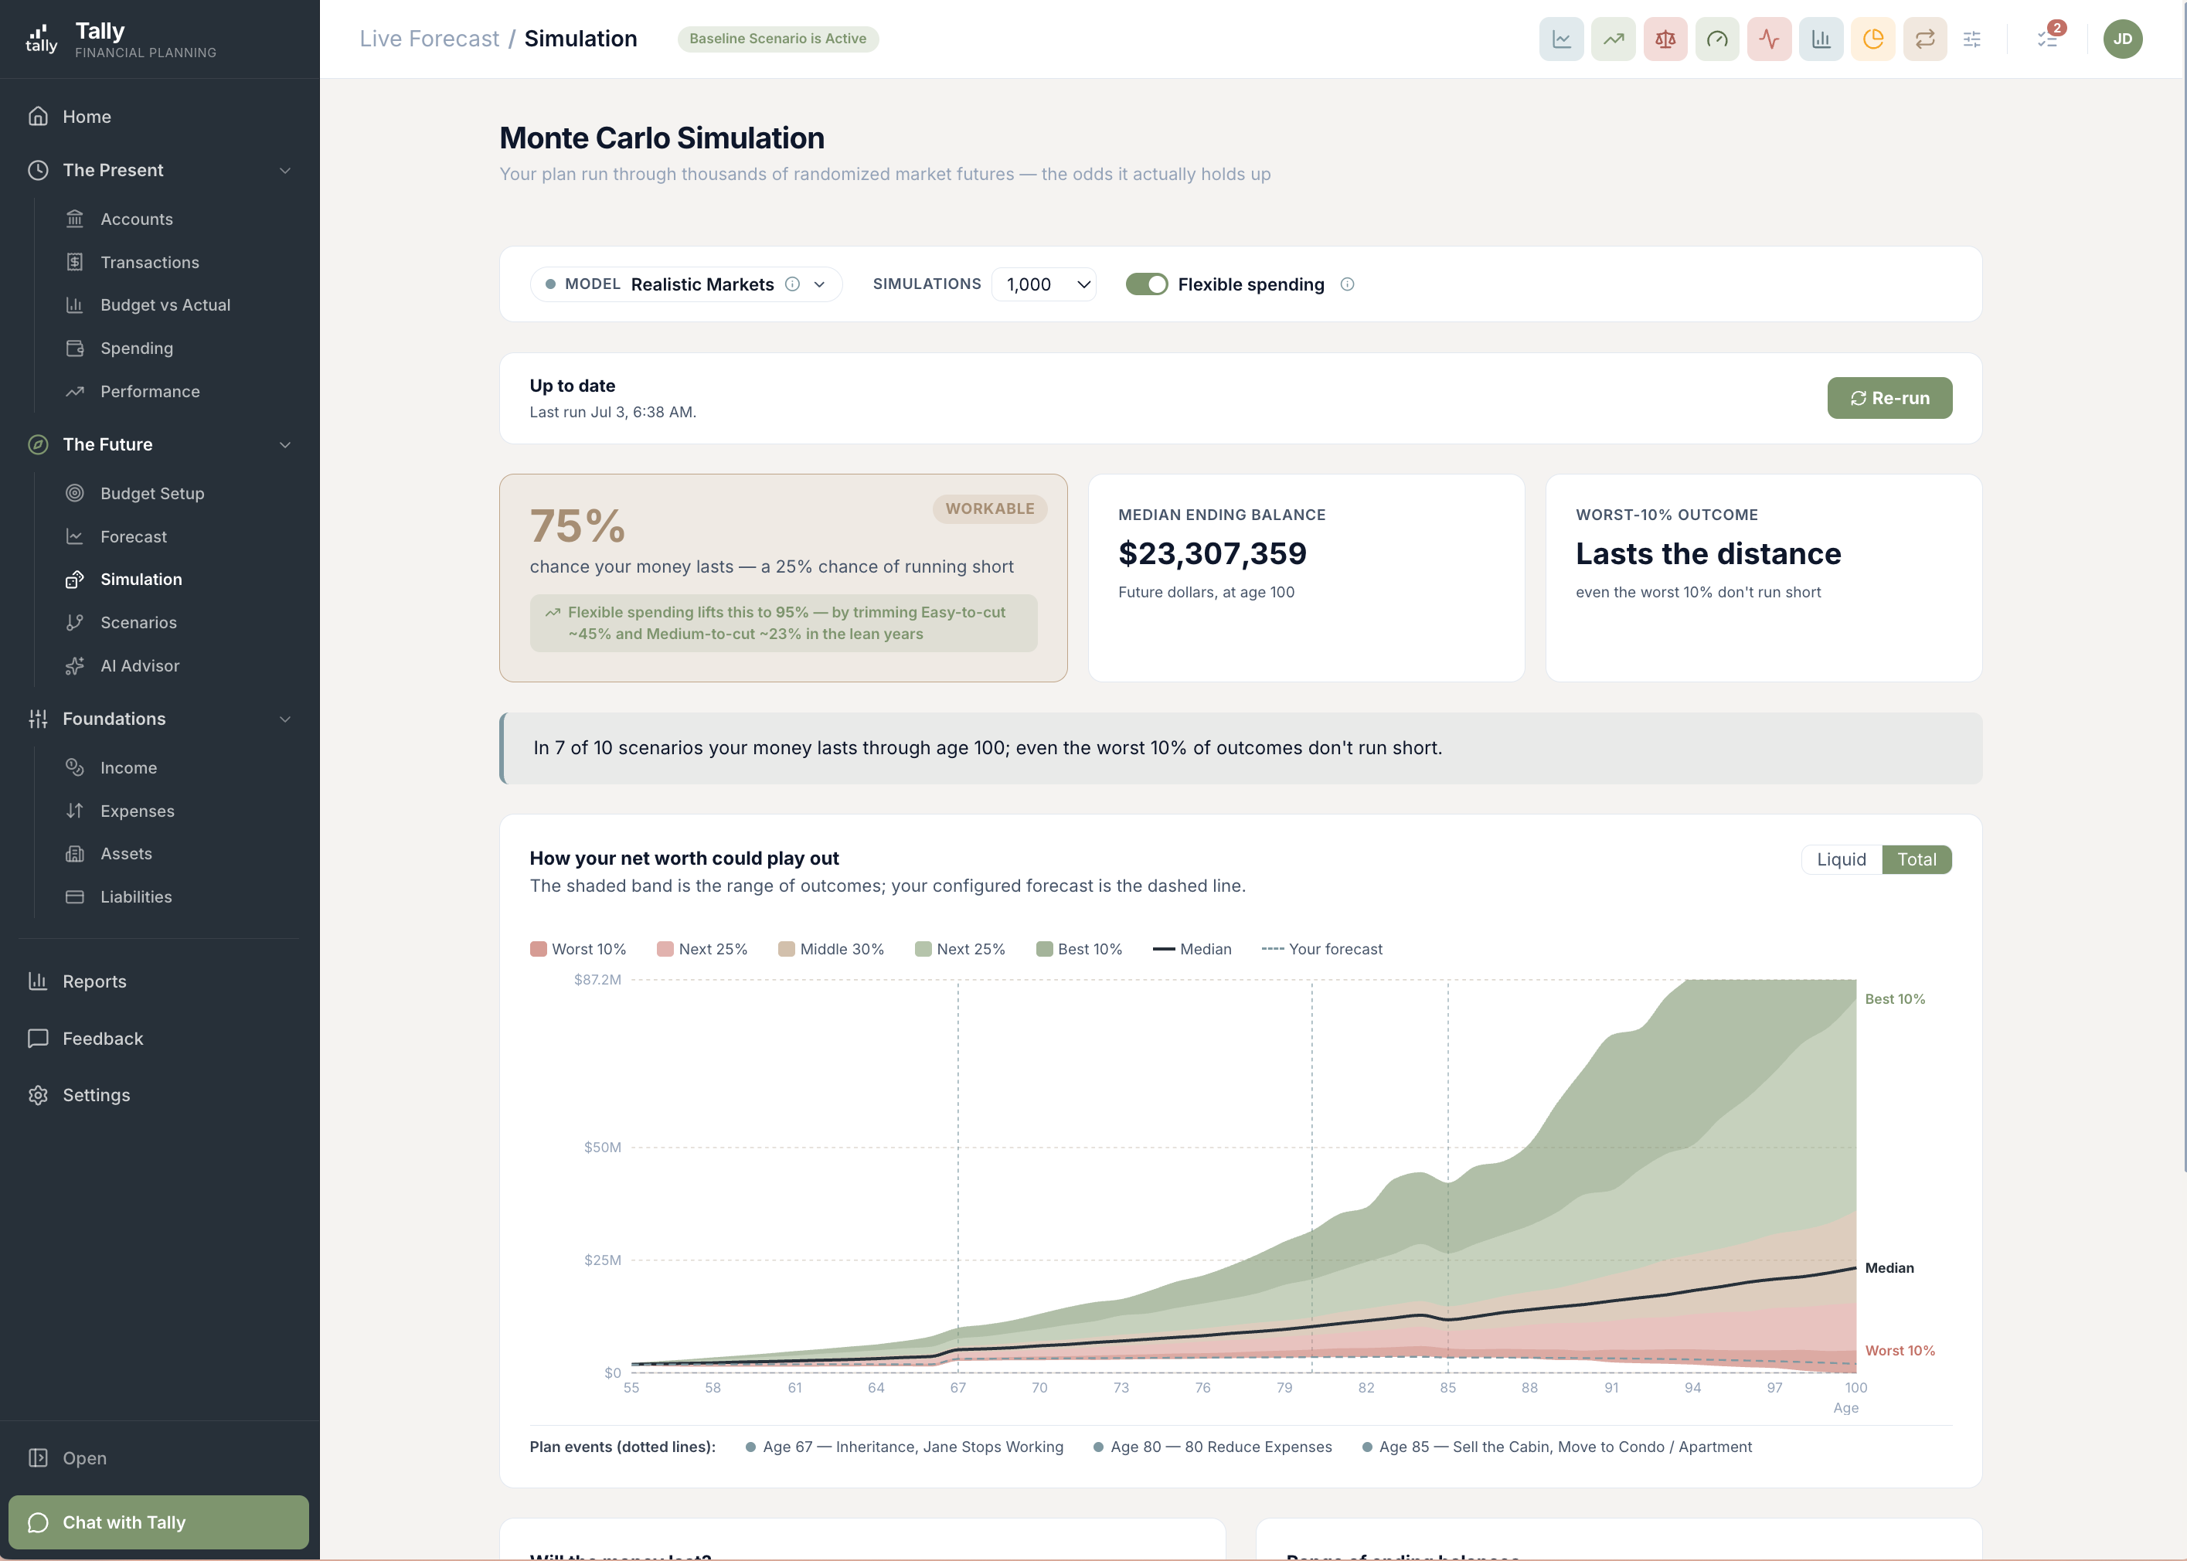Click the info icon next to Realistic Markets
Image resolution: width=2187 pixels, height=1561 pixels.
coord(792,284)
